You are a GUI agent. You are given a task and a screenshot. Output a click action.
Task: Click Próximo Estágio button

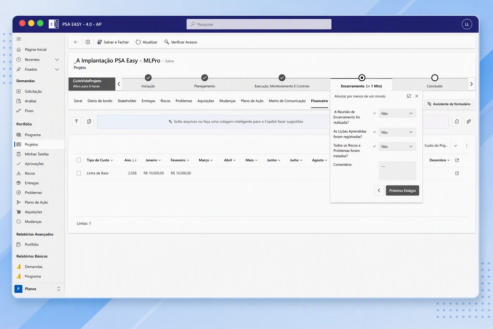[x=402, y=191]
